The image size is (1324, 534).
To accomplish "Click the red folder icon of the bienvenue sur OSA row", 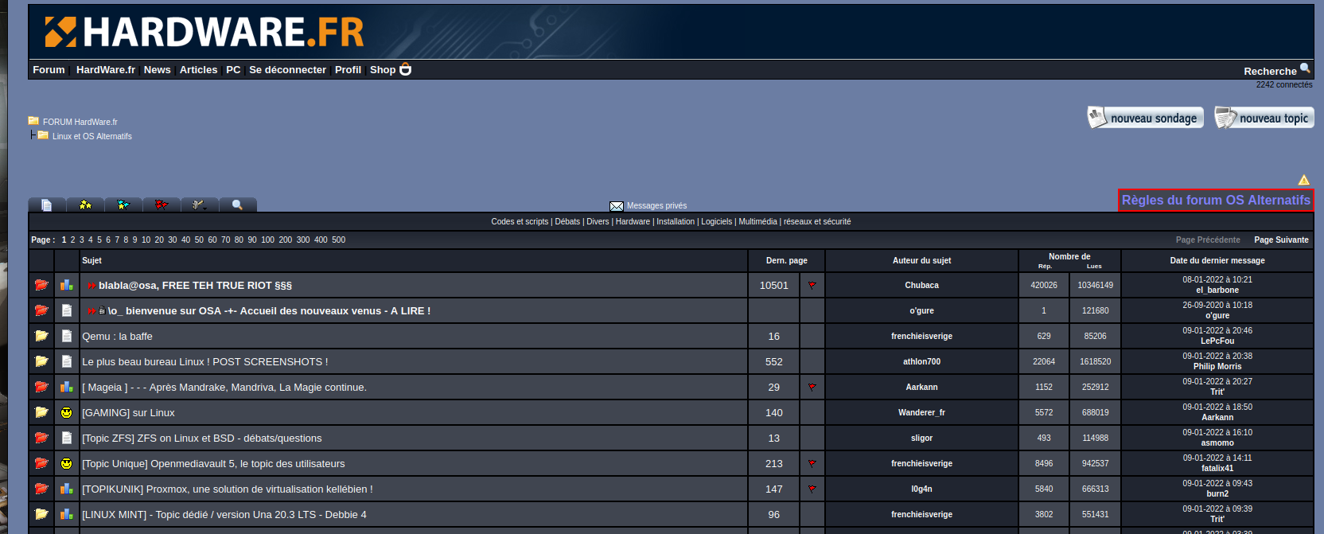I will pos(41,310).
